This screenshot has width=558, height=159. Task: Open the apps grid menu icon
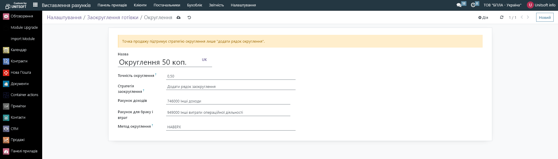click(x=35, y=5)
